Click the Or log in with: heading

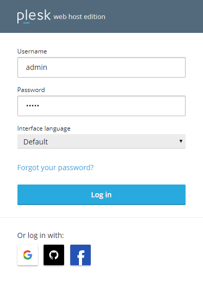coord(40,235)
